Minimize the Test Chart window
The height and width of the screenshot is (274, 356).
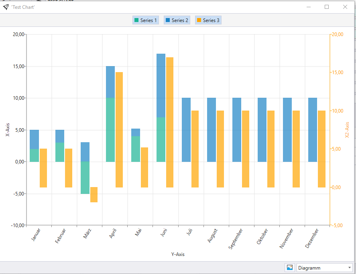point(309,7)
